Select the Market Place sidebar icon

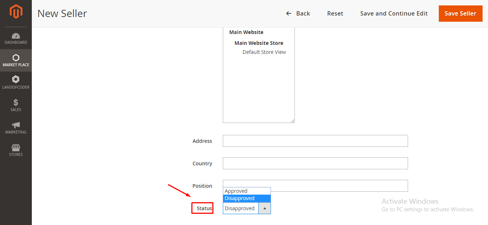coord(16,60)
